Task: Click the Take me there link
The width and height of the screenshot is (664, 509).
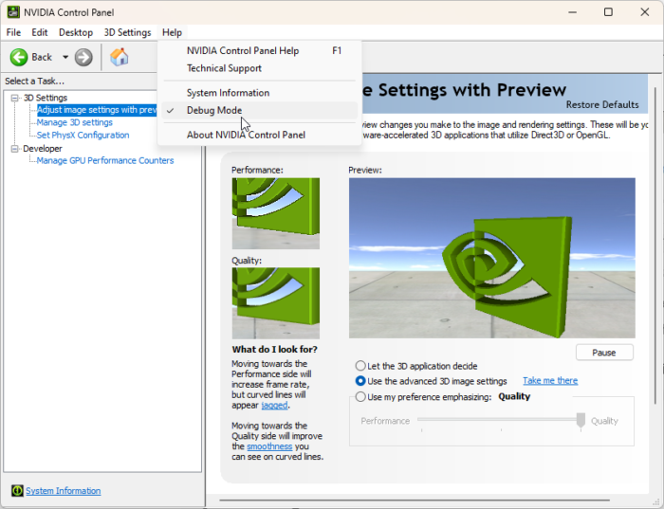Action: [550, 381]
